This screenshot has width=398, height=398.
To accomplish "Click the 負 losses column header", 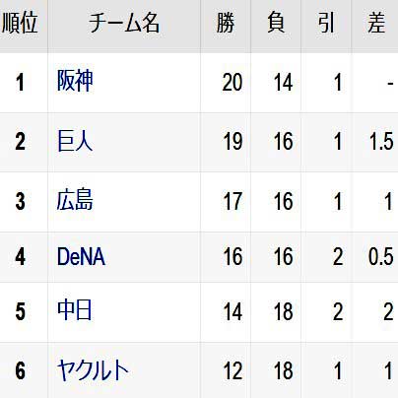I will [276, 24].
